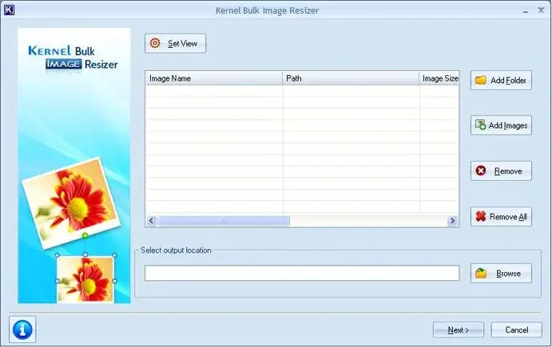This screenshot has height=347, width=552.
Task: Proceed with the Next button
Action: [x=459, y=329]
